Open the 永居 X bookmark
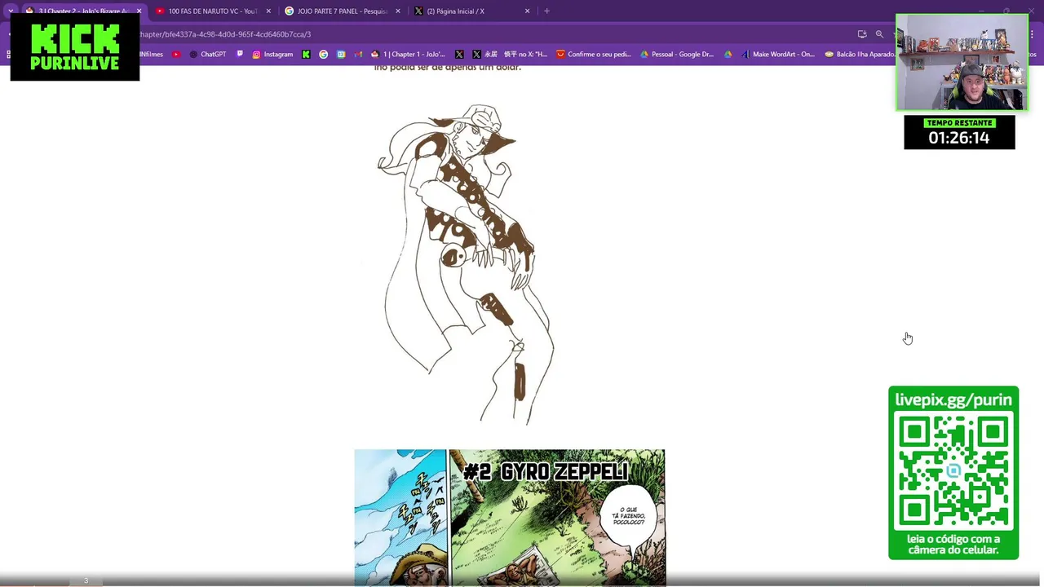The image size is (1044, 587). (484, 55)
